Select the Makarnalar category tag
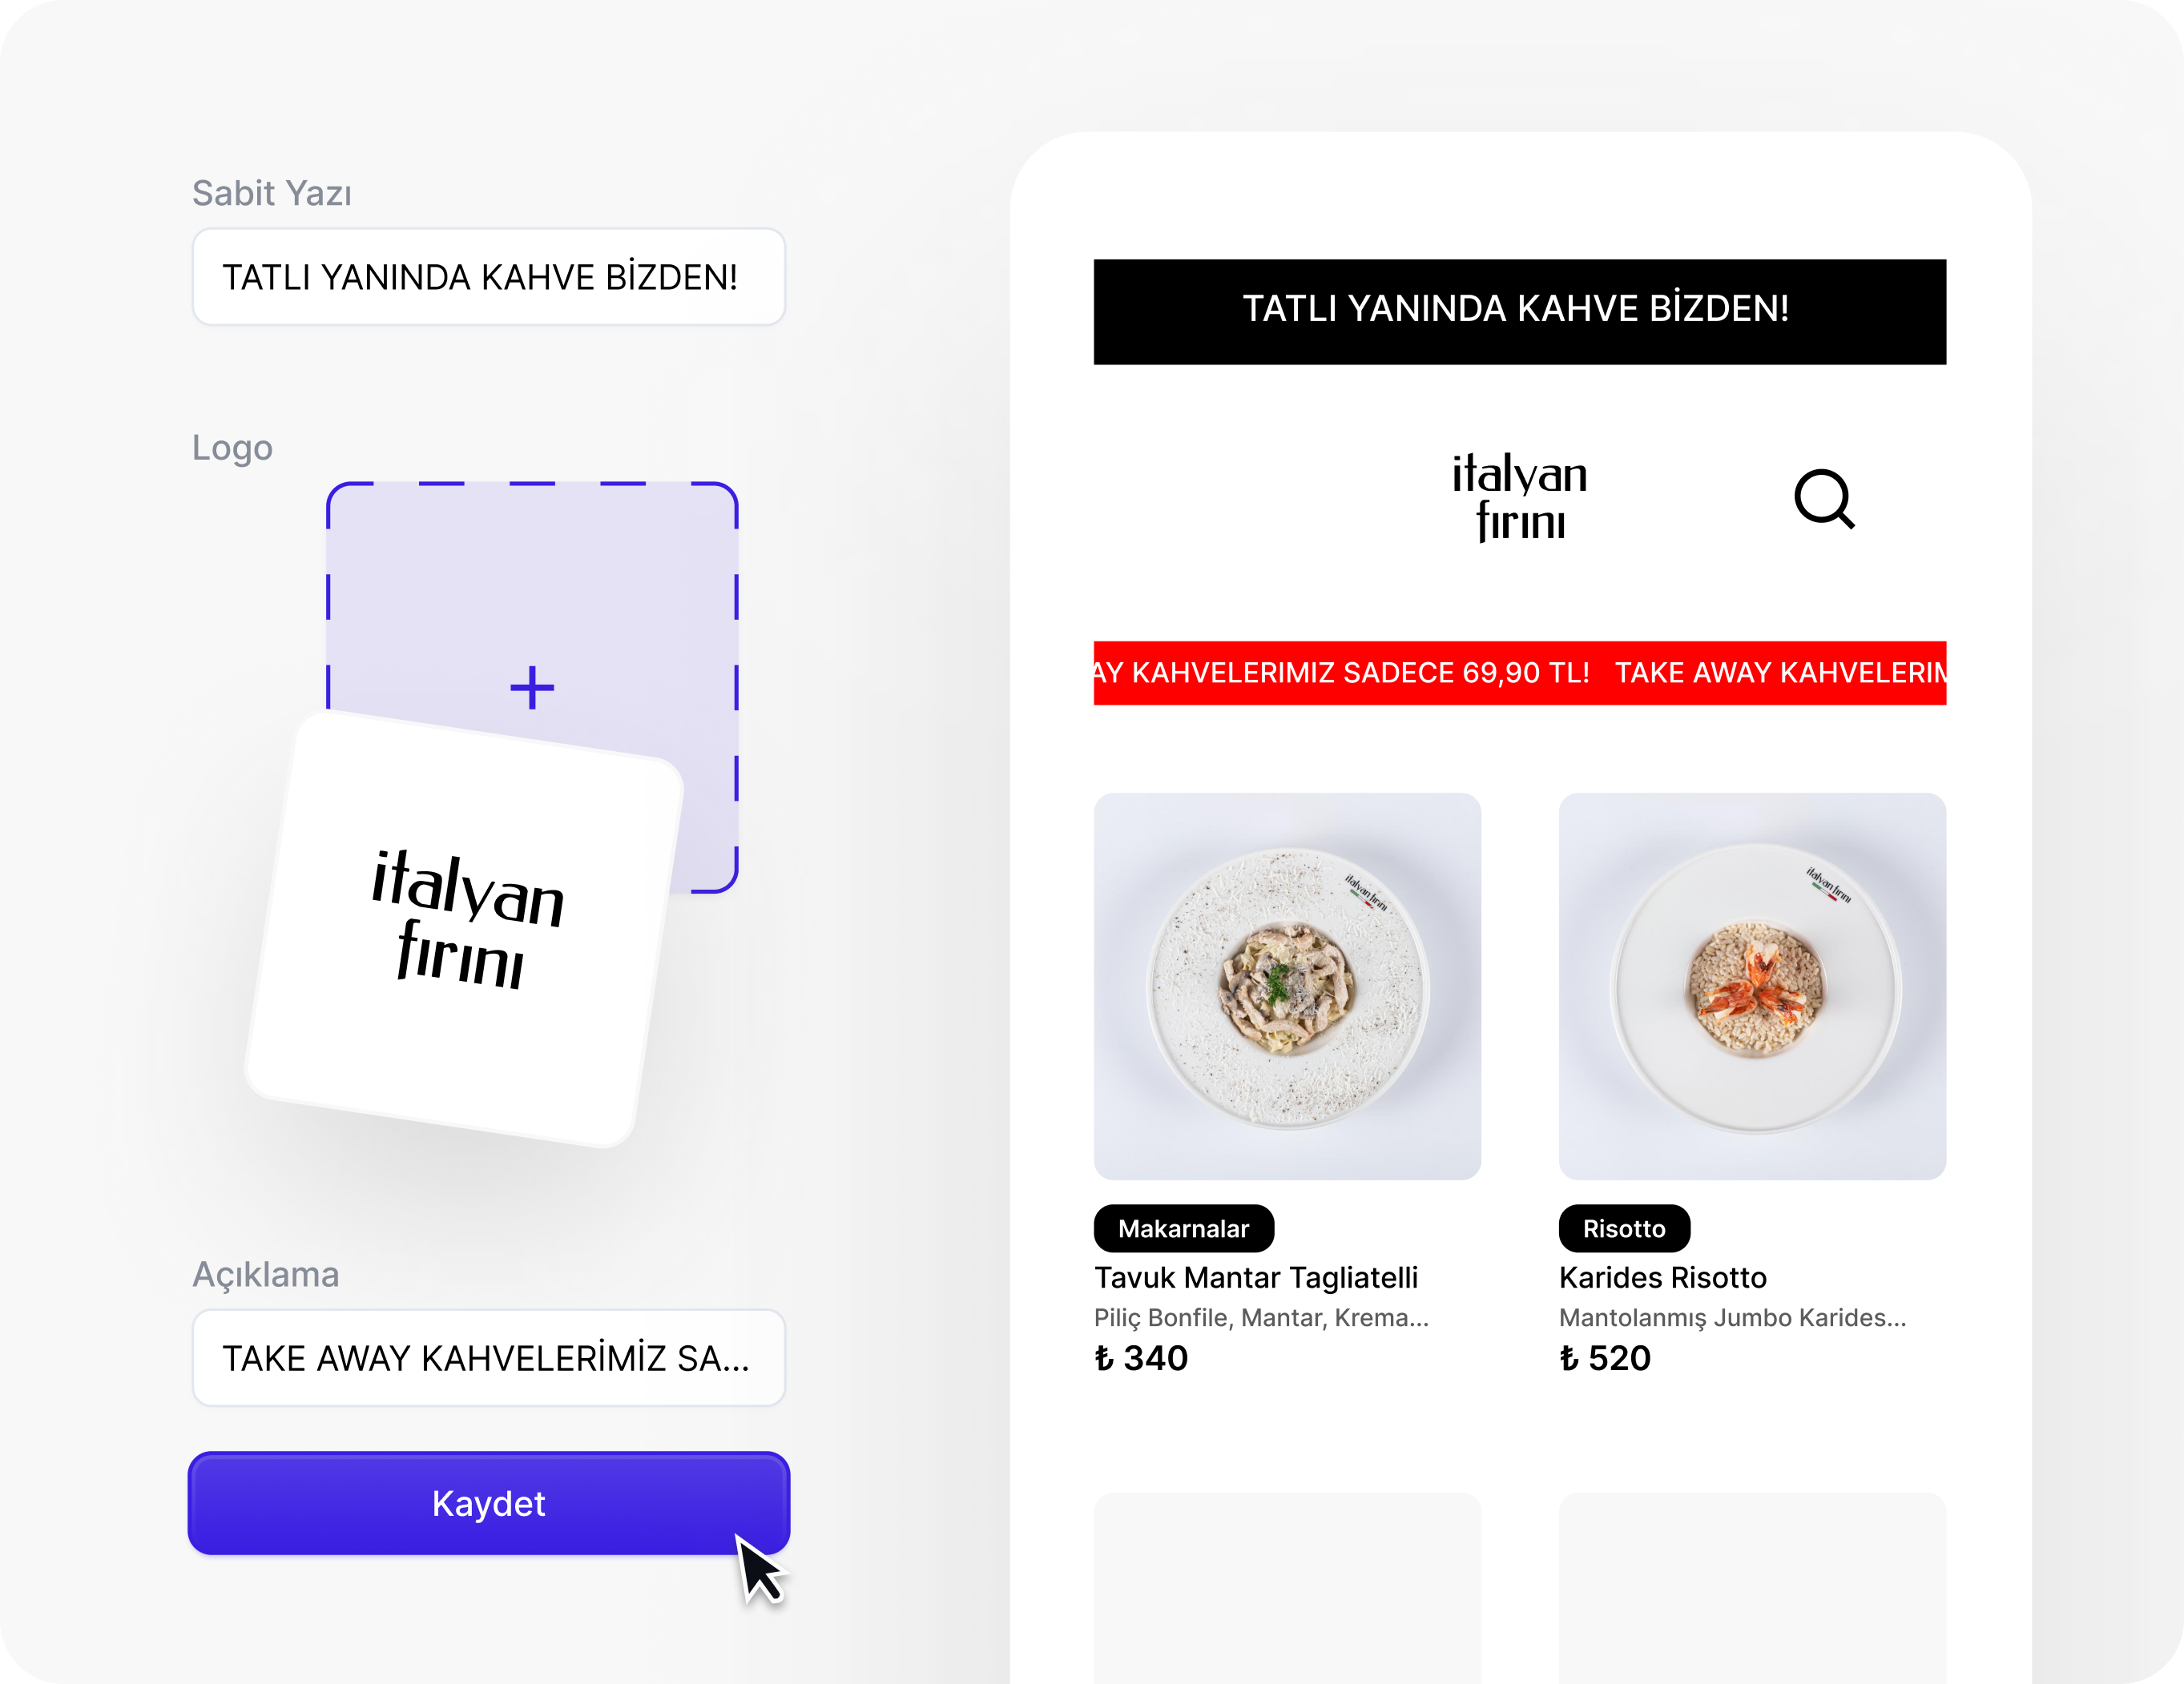Image resolution: width=2184 pixels, height=1684 pixels. click(1184, 1228)
